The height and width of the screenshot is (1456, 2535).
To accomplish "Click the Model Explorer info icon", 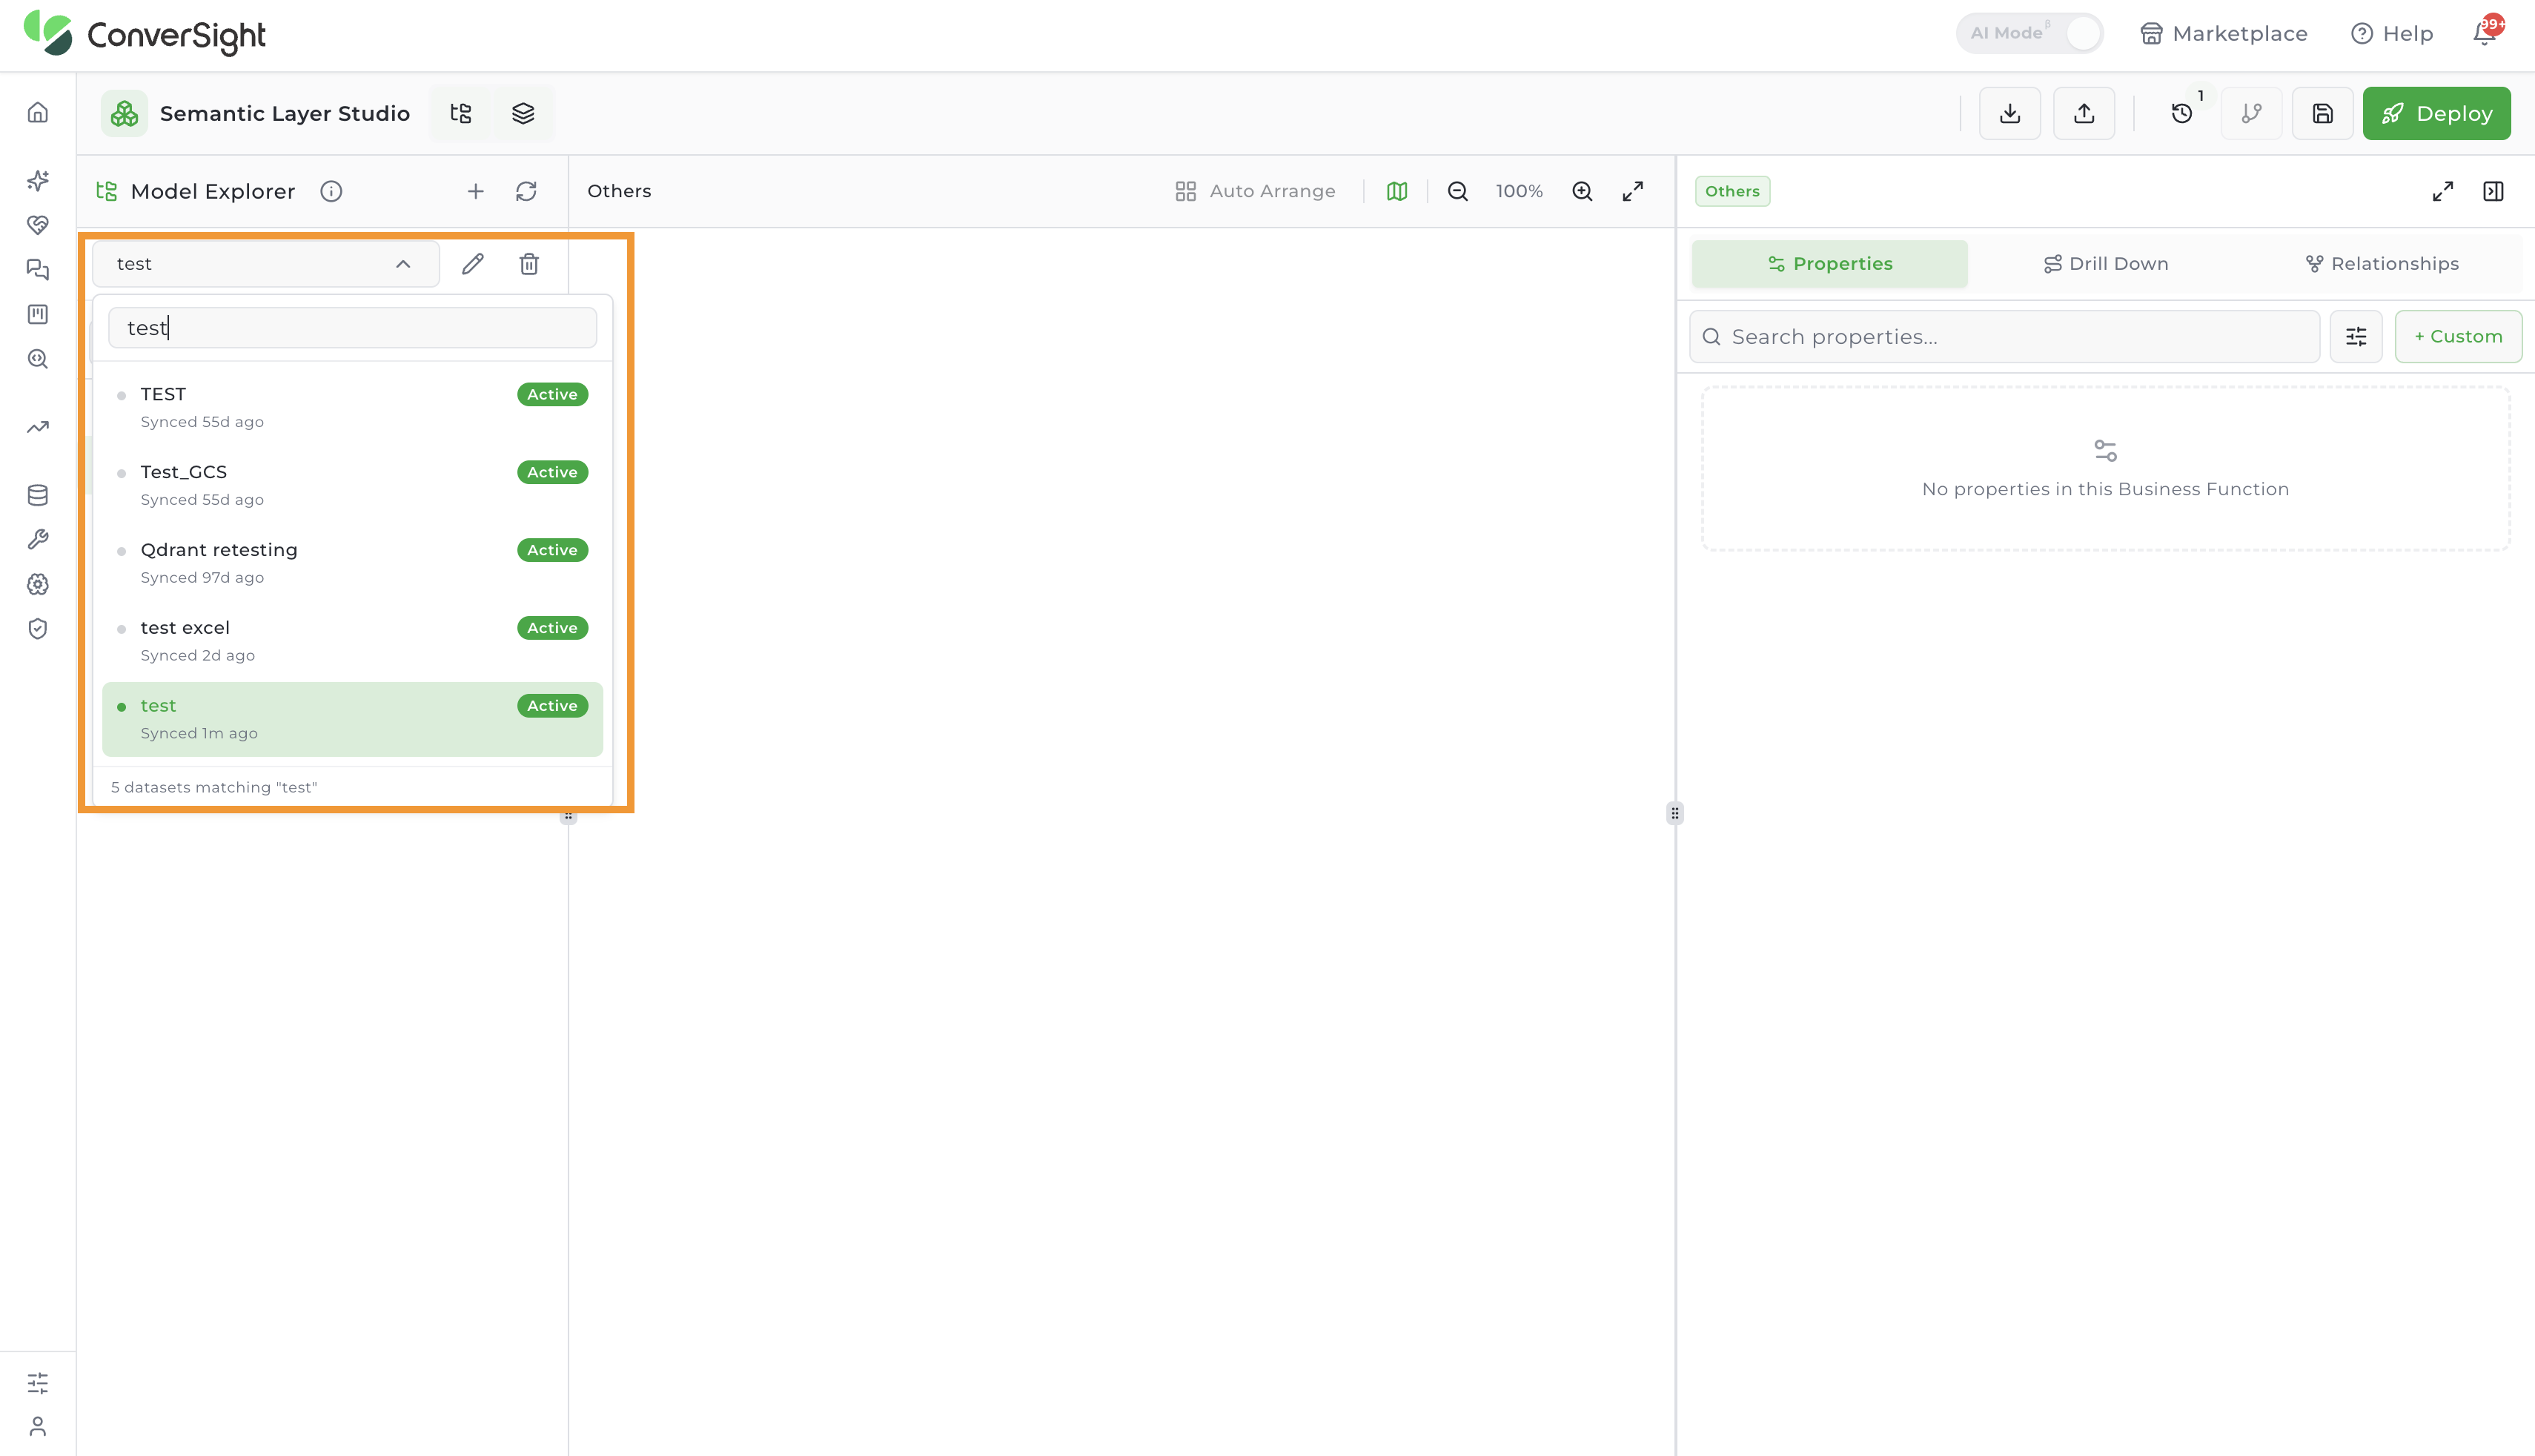I will (331, 191).
